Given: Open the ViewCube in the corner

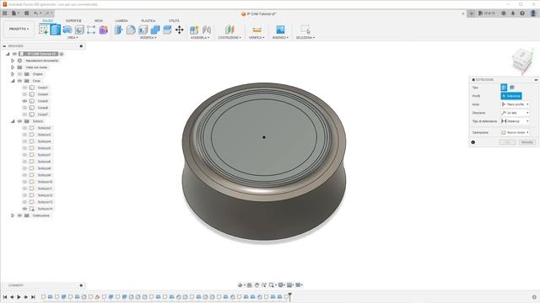Looking at the screenshot, I should click(522, 61).
